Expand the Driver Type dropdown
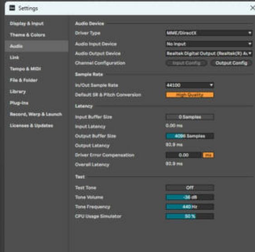255x252 pixels. [x=209, y=33]
